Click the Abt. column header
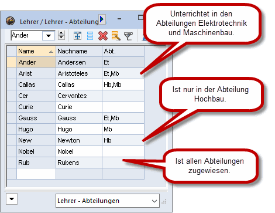 [123, 51]
